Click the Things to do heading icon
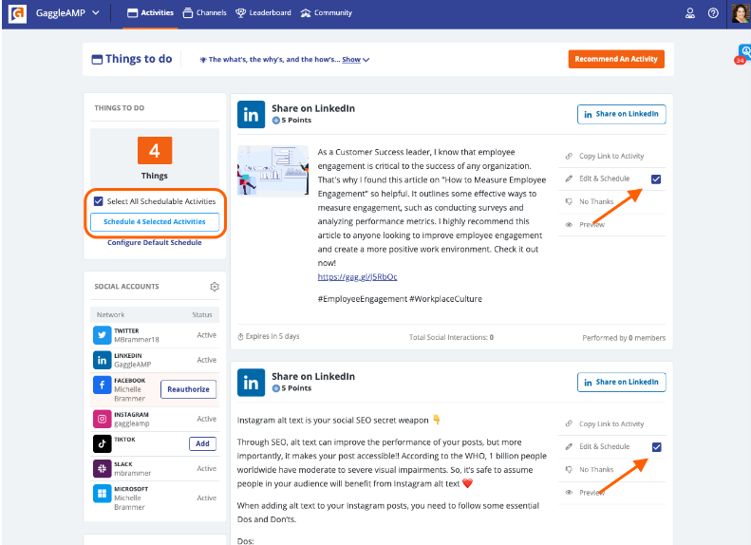This screenshot has width=751, height=545. click(x=97, y=60)
